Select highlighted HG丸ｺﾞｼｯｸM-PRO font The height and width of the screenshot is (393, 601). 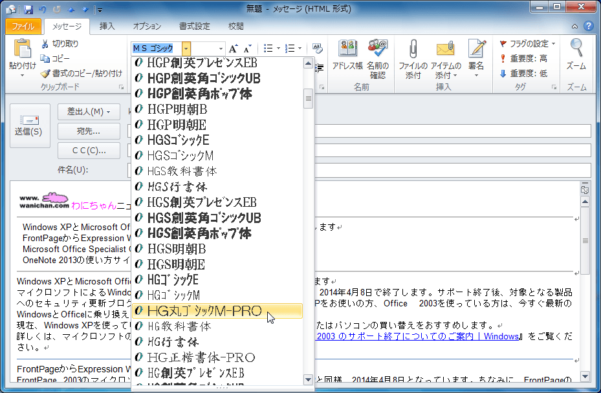217,311
